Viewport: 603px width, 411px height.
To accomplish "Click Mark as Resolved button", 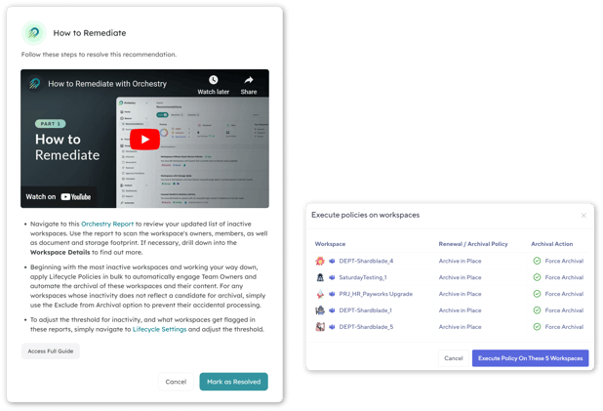I will pyautogui.click(x=233, y=382).
